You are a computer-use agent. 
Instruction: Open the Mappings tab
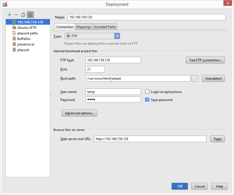84,27
